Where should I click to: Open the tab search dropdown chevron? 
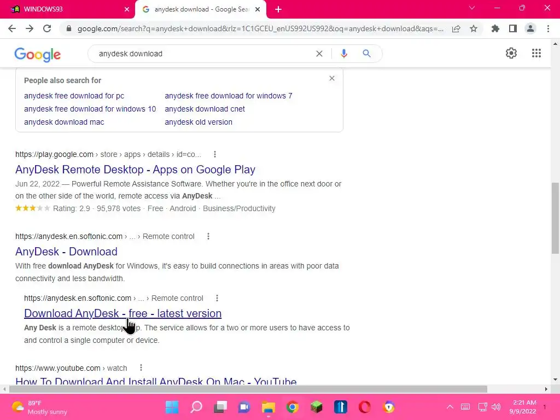(x=472, y=8)
